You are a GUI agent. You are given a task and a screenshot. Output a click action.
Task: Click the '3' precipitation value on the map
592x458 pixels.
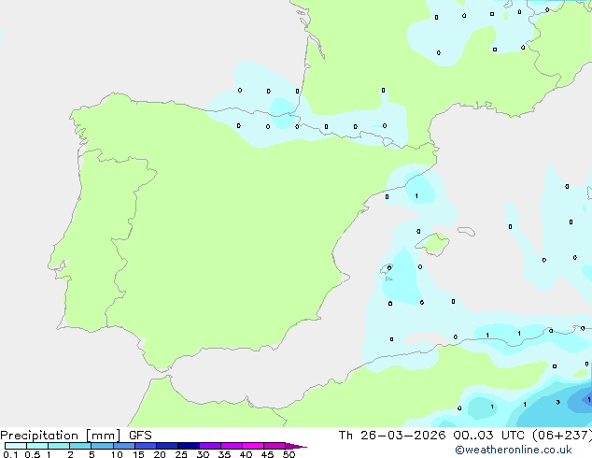coord(557,402)
